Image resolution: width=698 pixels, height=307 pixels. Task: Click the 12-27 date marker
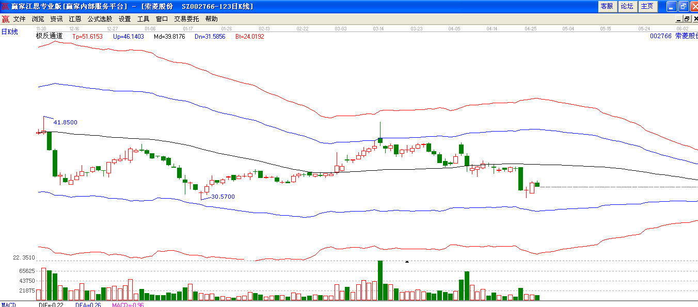pos(112,28)
